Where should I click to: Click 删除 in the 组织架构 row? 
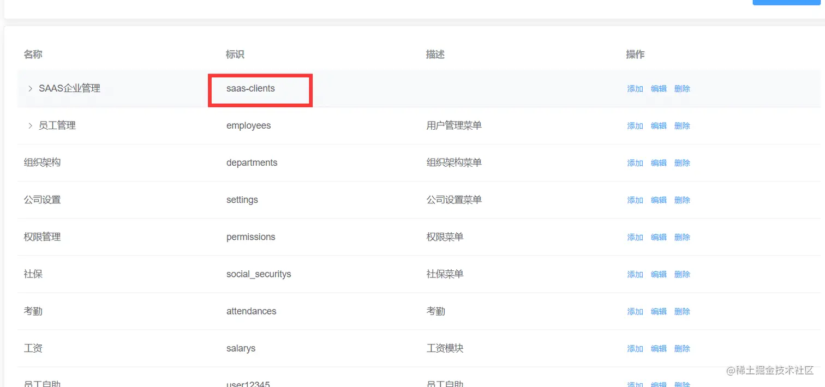[682, 163]
